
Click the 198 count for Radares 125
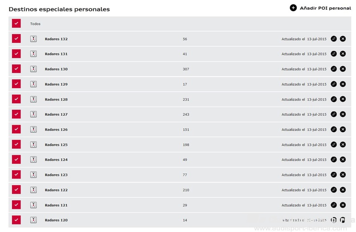(x=186, y=145)
